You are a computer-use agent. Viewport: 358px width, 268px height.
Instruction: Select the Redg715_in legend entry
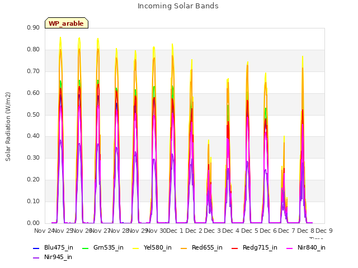[260, 247]
